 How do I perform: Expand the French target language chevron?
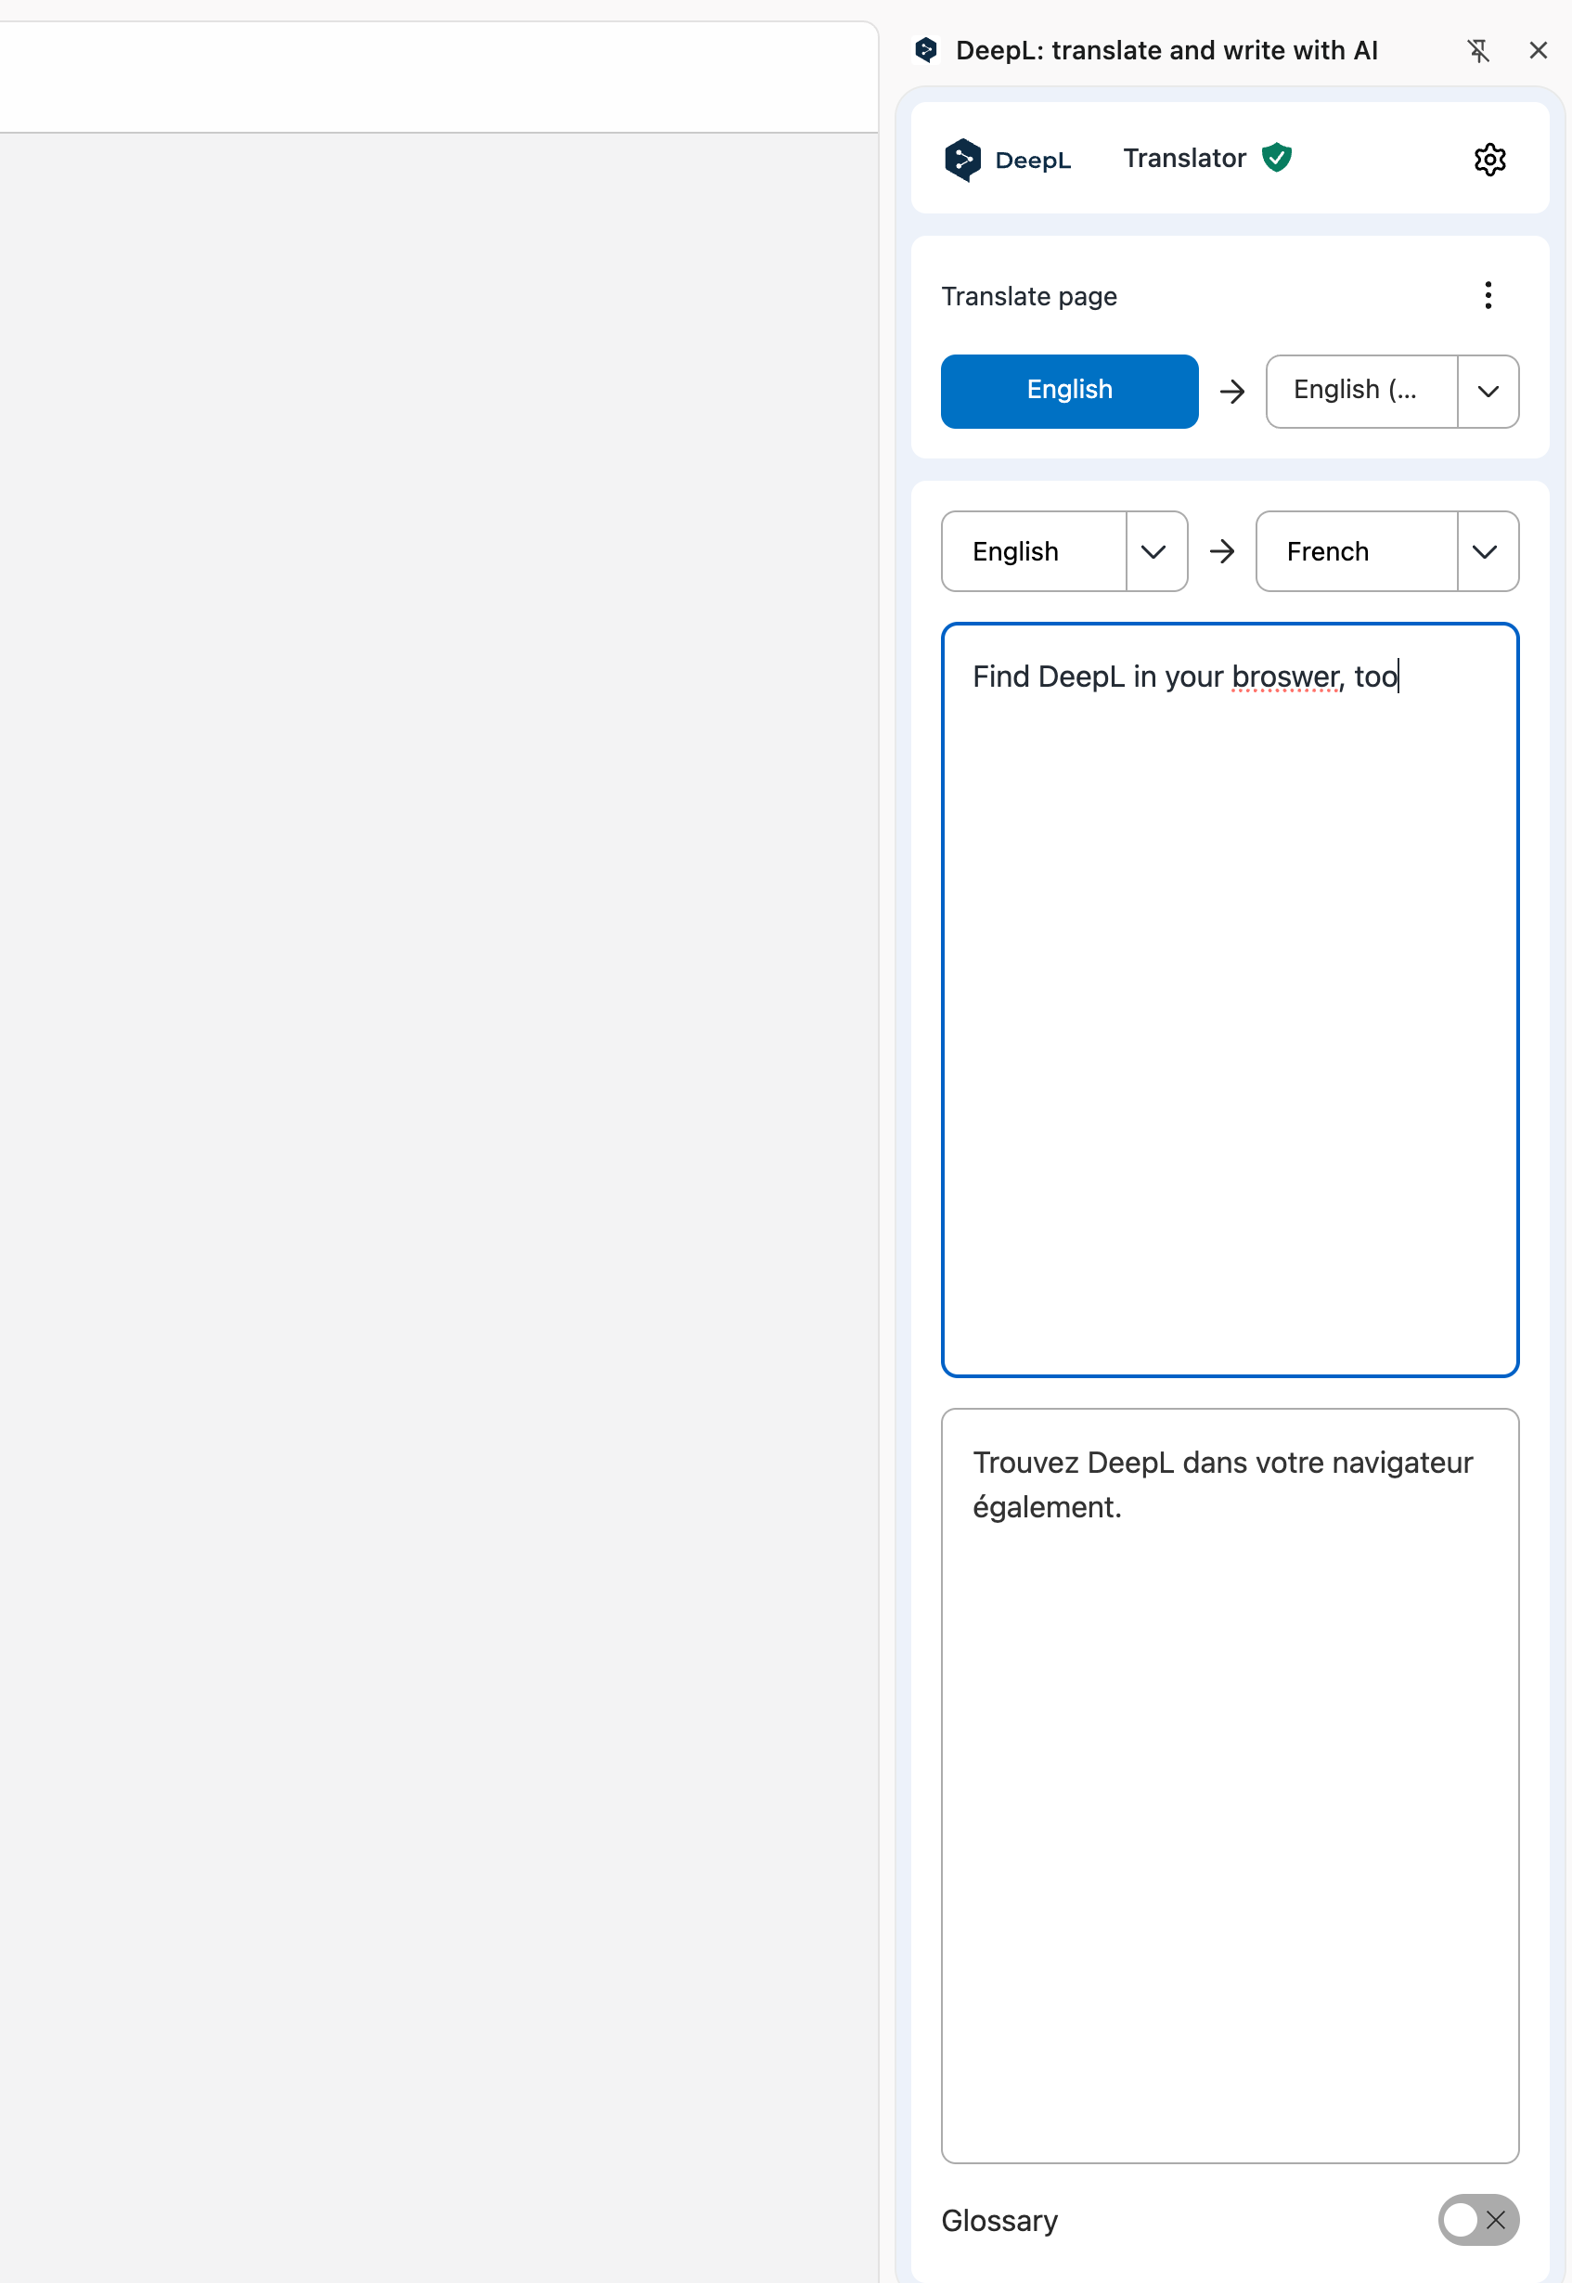[1487, 551]
